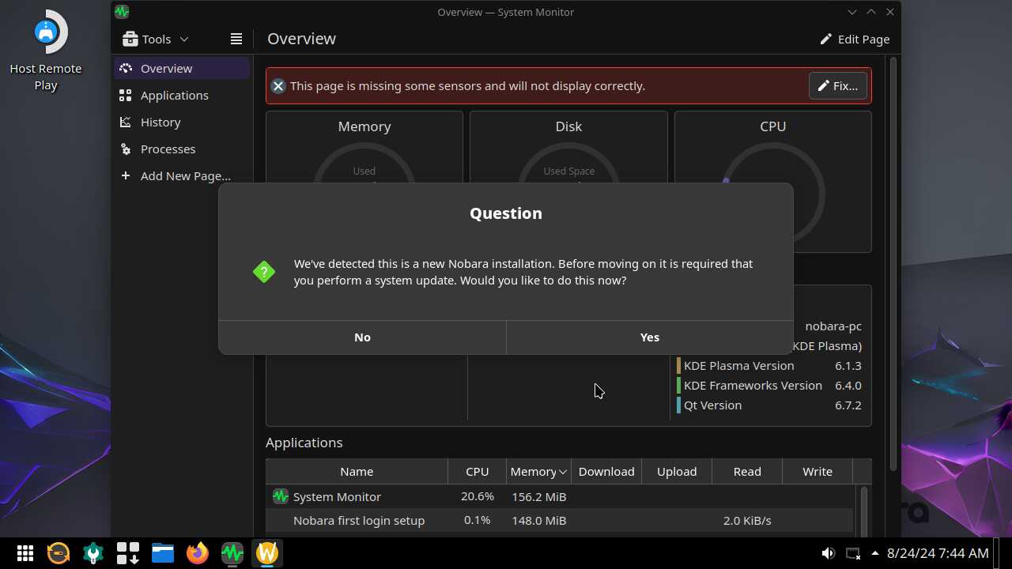Click the Memory card title
Image resolution: width=1012 pixels, height=569 pixels.
click(x=364, y=126)
